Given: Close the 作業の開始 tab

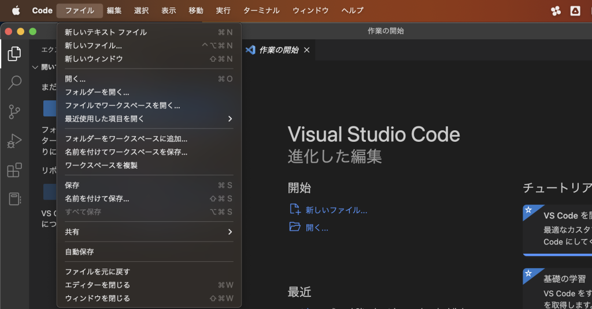Looking at the screenshot, I should click(306, 50).
